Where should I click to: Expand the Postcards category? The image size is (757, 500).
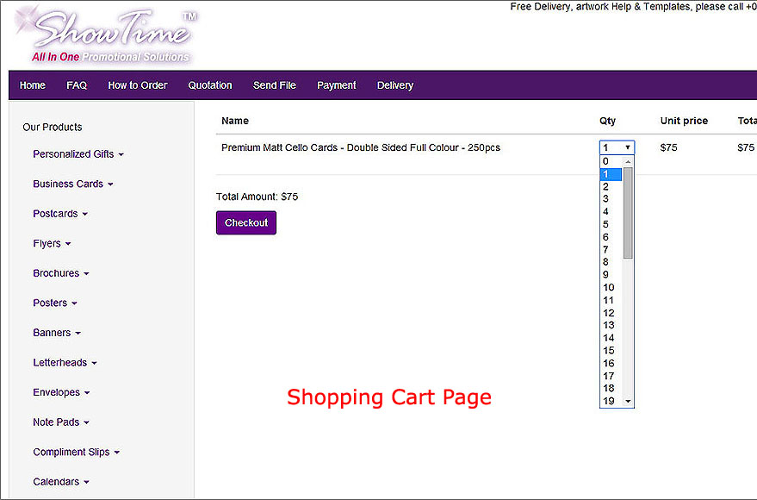tap(60, 214)
